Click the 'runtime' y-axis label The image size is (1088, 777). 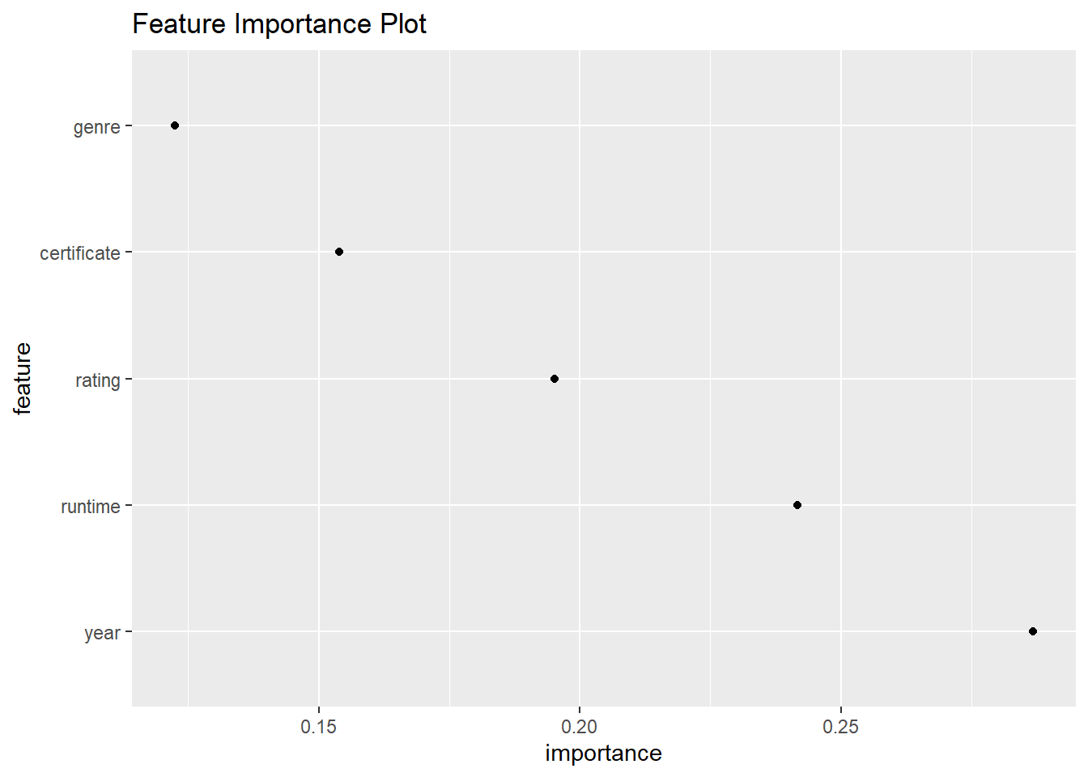[90, 507]
